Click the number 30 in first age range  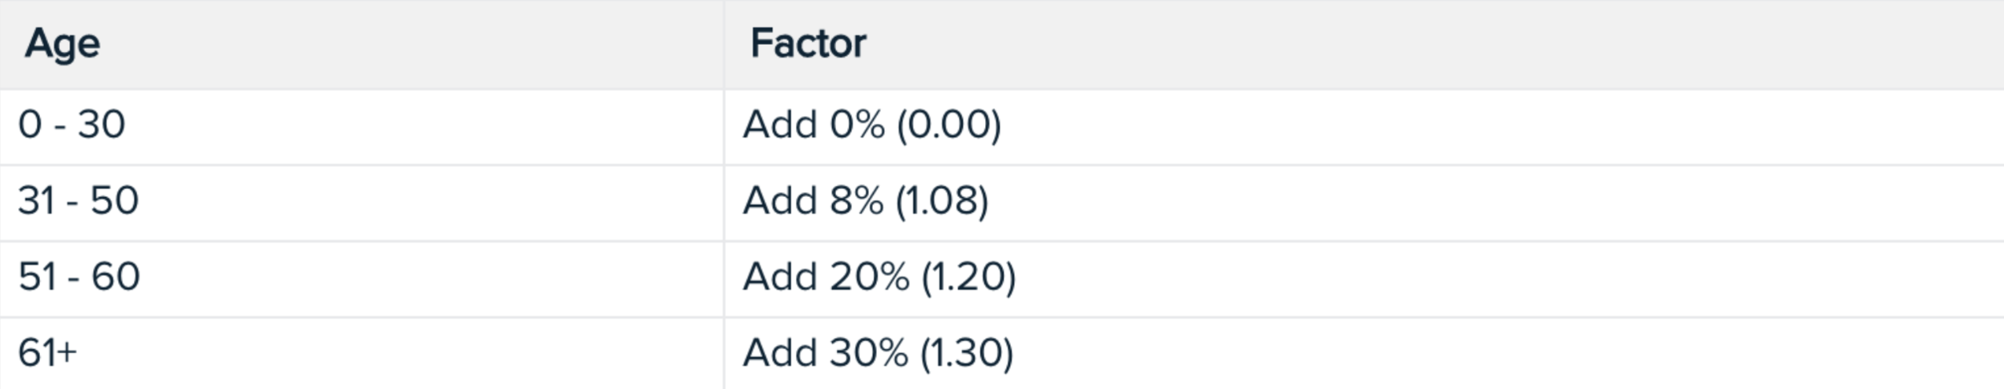(x=101, y=125)
